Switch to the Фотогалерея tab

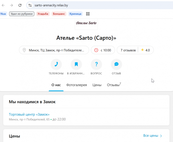click(76, 85)
